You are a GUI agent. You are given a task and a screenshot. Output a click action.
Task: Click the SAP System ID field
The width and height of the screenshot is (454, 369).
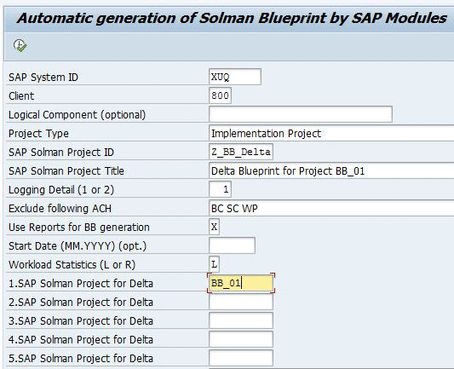coord(235,77)
